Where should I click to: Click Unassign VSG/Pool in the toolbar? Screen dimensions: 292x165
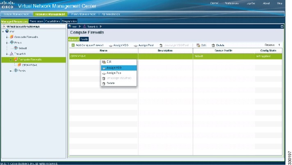[174, 45]
